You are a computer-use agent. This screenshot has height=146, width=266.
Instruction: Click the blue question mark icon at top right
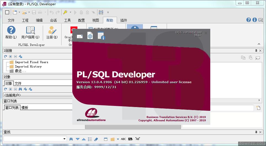click(x=249, y=20)
